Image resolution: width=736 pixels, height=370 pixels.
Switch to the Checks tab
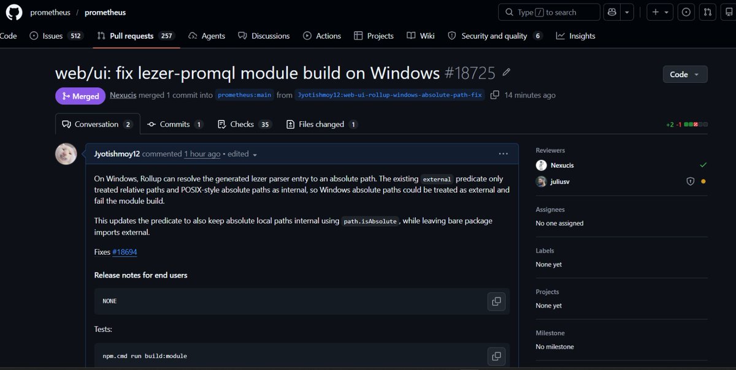[x=245, y=124]
